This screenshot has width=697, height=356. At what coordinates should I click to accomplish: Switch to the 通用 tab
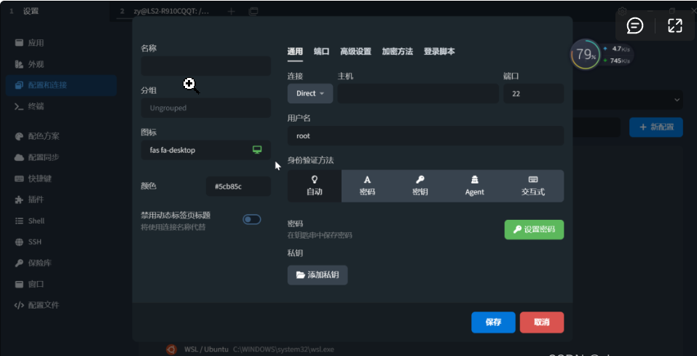click(x=295, y=52)
